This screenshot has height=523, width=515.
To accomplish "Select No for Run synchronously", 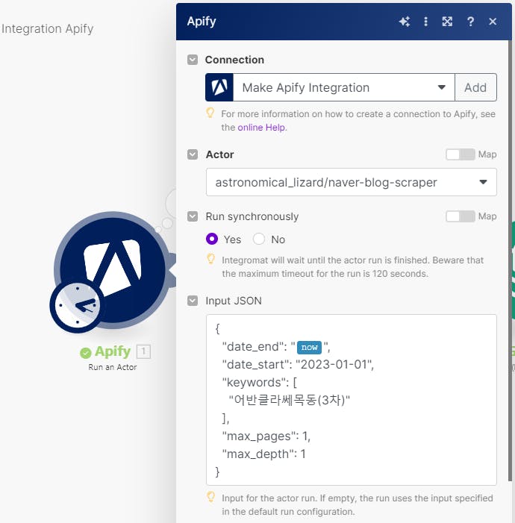I will [259, 239].
